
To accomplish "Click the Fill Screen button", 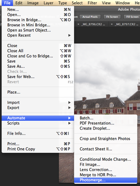I will [132, 17].
